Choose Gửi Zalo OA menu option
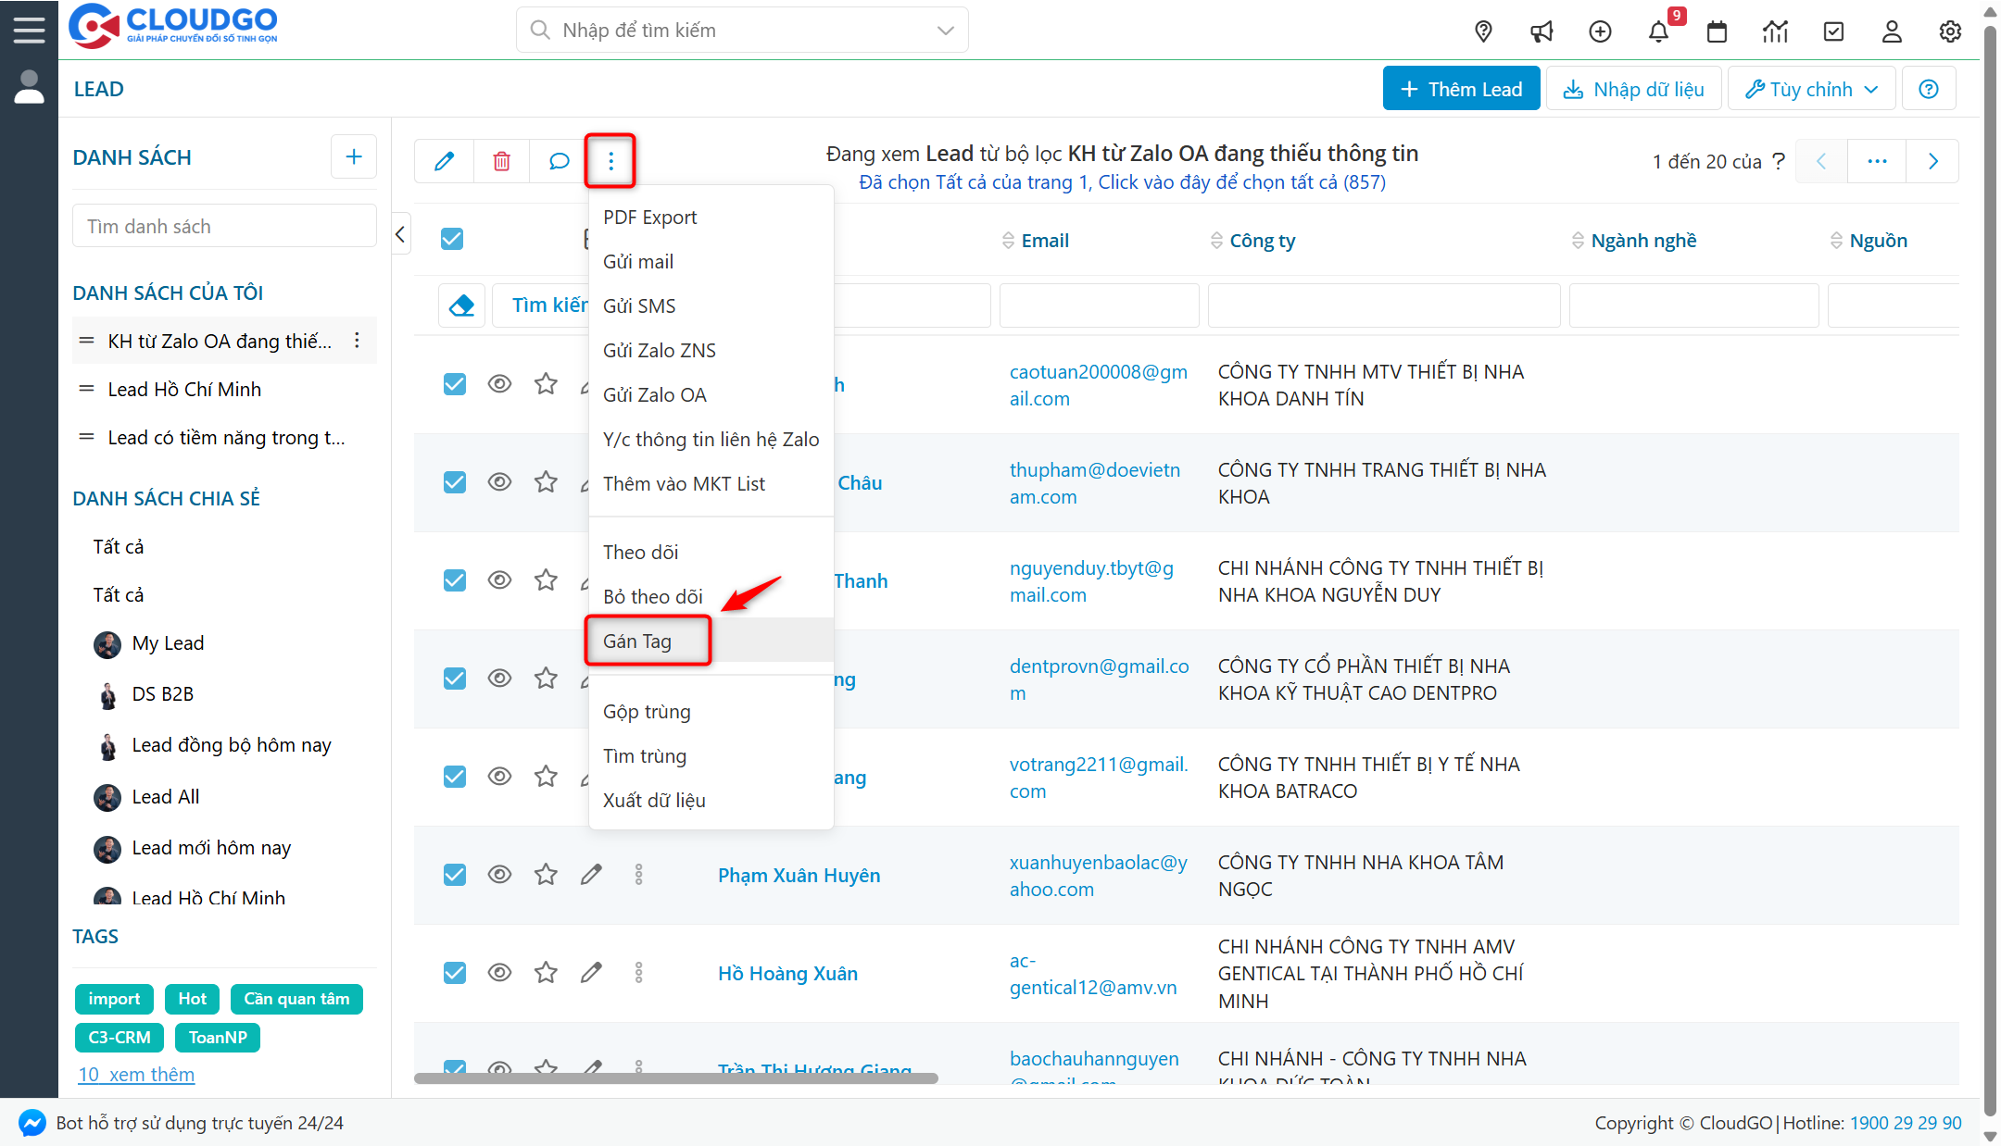The width and height of the screenshot is (2001, 1146). (x=654, y=394)
